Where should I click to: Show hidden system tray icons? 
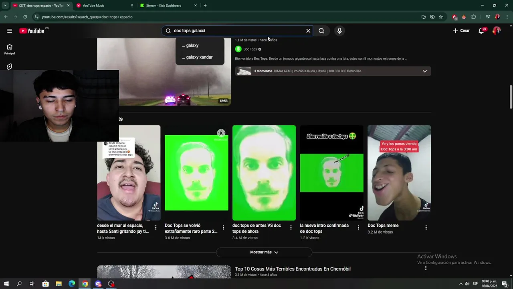click(460, 284)
